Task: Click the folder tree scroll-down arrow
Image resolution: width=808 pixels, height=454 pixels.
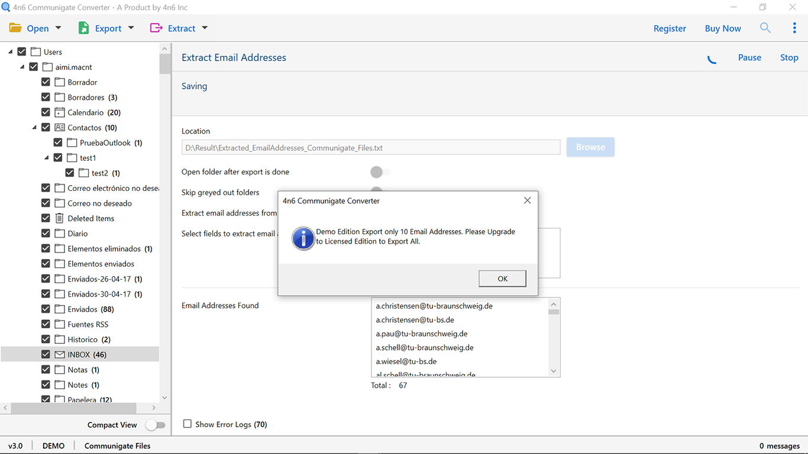Action: click(x=164, y=398)
